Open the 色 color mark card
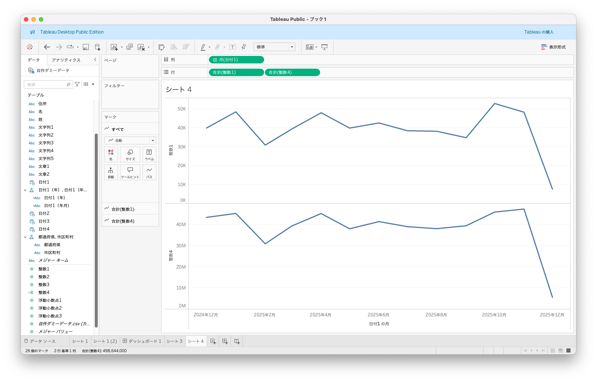The height and width of the screenshot is (382, 597). click(x=111, y=154)
